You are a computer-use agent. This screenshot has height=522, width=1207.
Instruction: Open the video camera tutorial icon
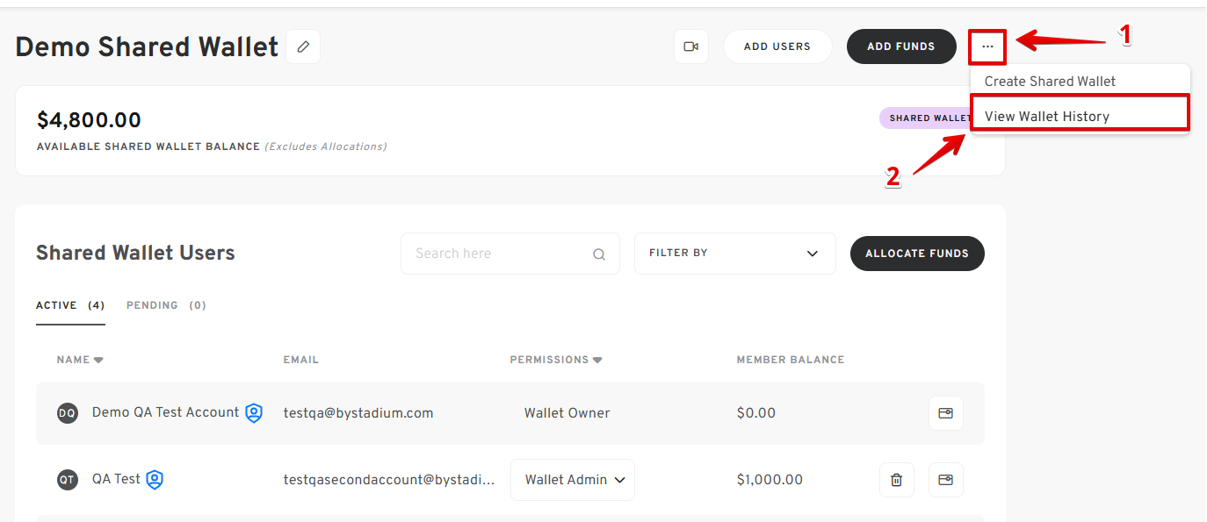click(x=691, y=46)
